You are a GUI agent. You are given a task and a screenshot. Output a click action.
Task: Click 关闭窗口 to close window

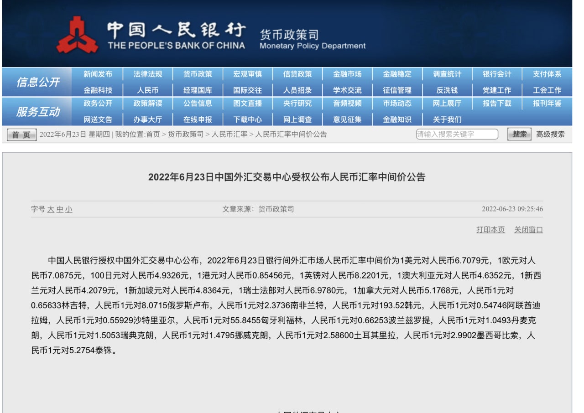tap(528, 230)
